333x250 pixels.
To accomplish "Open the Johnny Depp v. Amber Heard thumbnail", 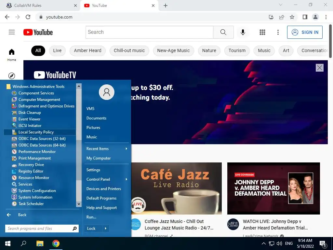I will pyautogui.click(x=273, y=188).
